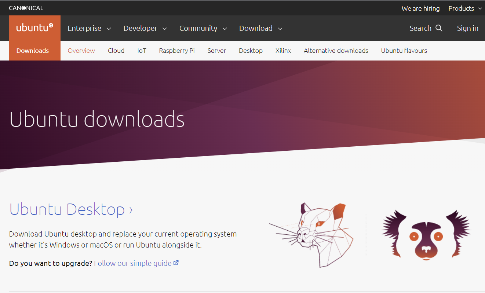Go to the Raspberry Pi tab
The height and width of the screenshot is (293, 485).
(x=177, y=51)
